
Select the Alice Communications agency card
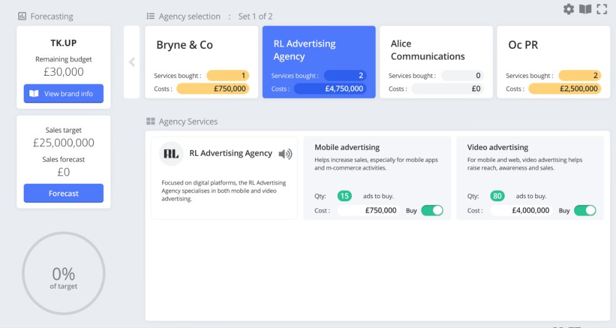coord(437,62)
